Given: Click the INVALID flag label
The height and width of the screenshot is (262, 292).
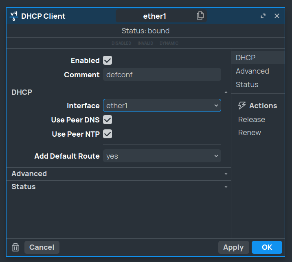Looking at the screenshot, I should (145, 43).
